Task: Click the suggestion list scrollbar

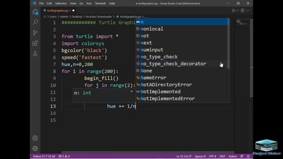Action: [229, 43]
